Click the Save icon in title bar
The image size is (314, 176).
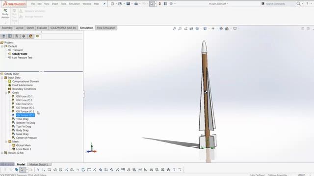click(x=128, y=3)
